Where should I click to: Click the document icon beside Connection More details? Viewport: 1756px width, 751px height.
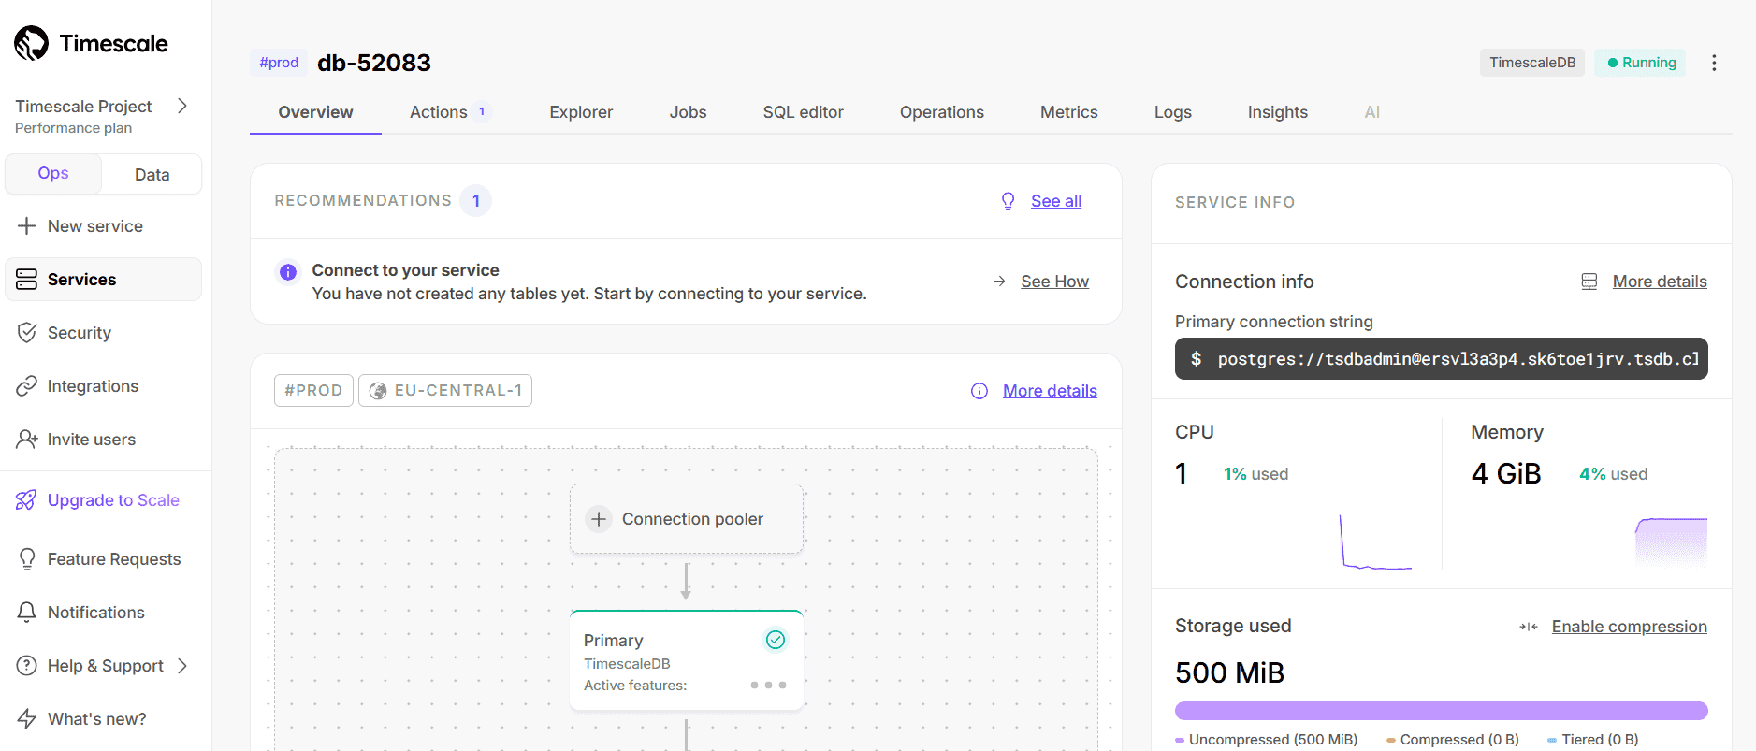(x=1589, y=282)
